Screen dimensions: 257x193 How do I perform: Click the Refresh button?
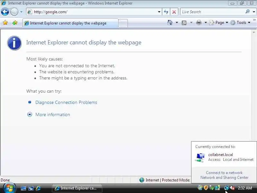pos(166,12)
